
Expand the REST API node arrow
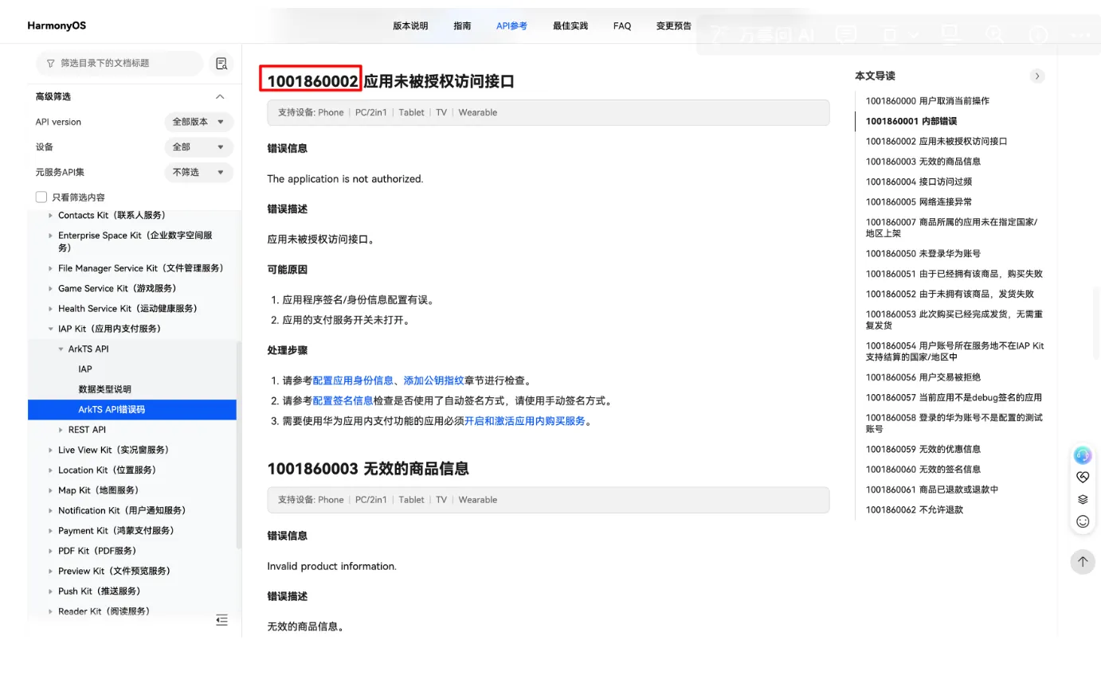pos(61,430)
